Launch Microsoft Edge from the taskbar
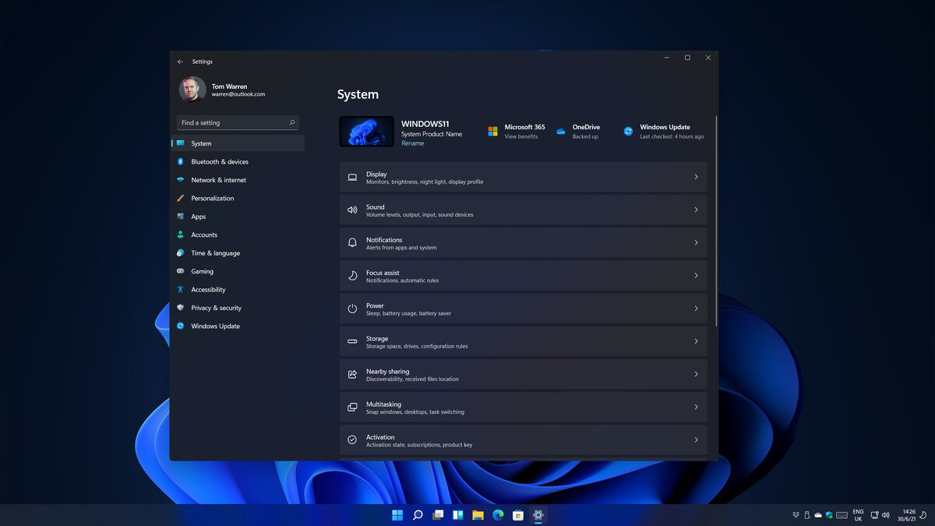 pos(498,515)
